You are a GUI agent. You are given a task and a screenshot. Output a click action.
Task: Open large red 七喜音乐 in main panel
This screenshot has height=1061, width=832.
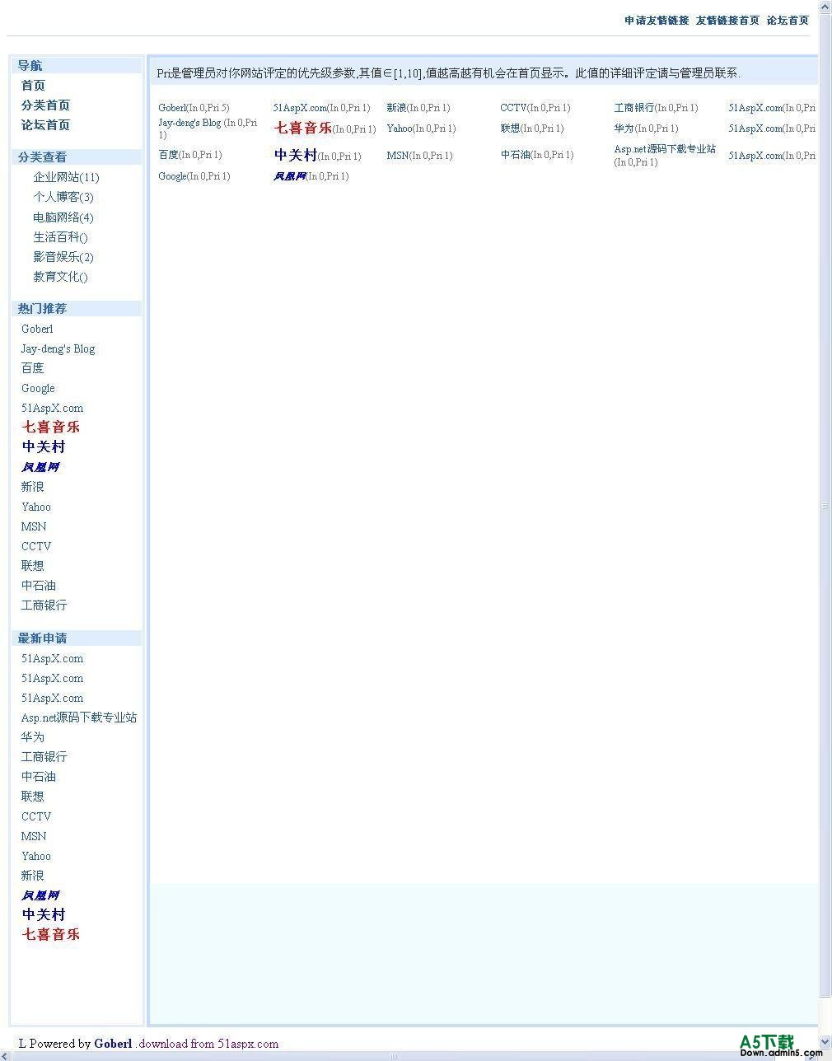(303, 128)
